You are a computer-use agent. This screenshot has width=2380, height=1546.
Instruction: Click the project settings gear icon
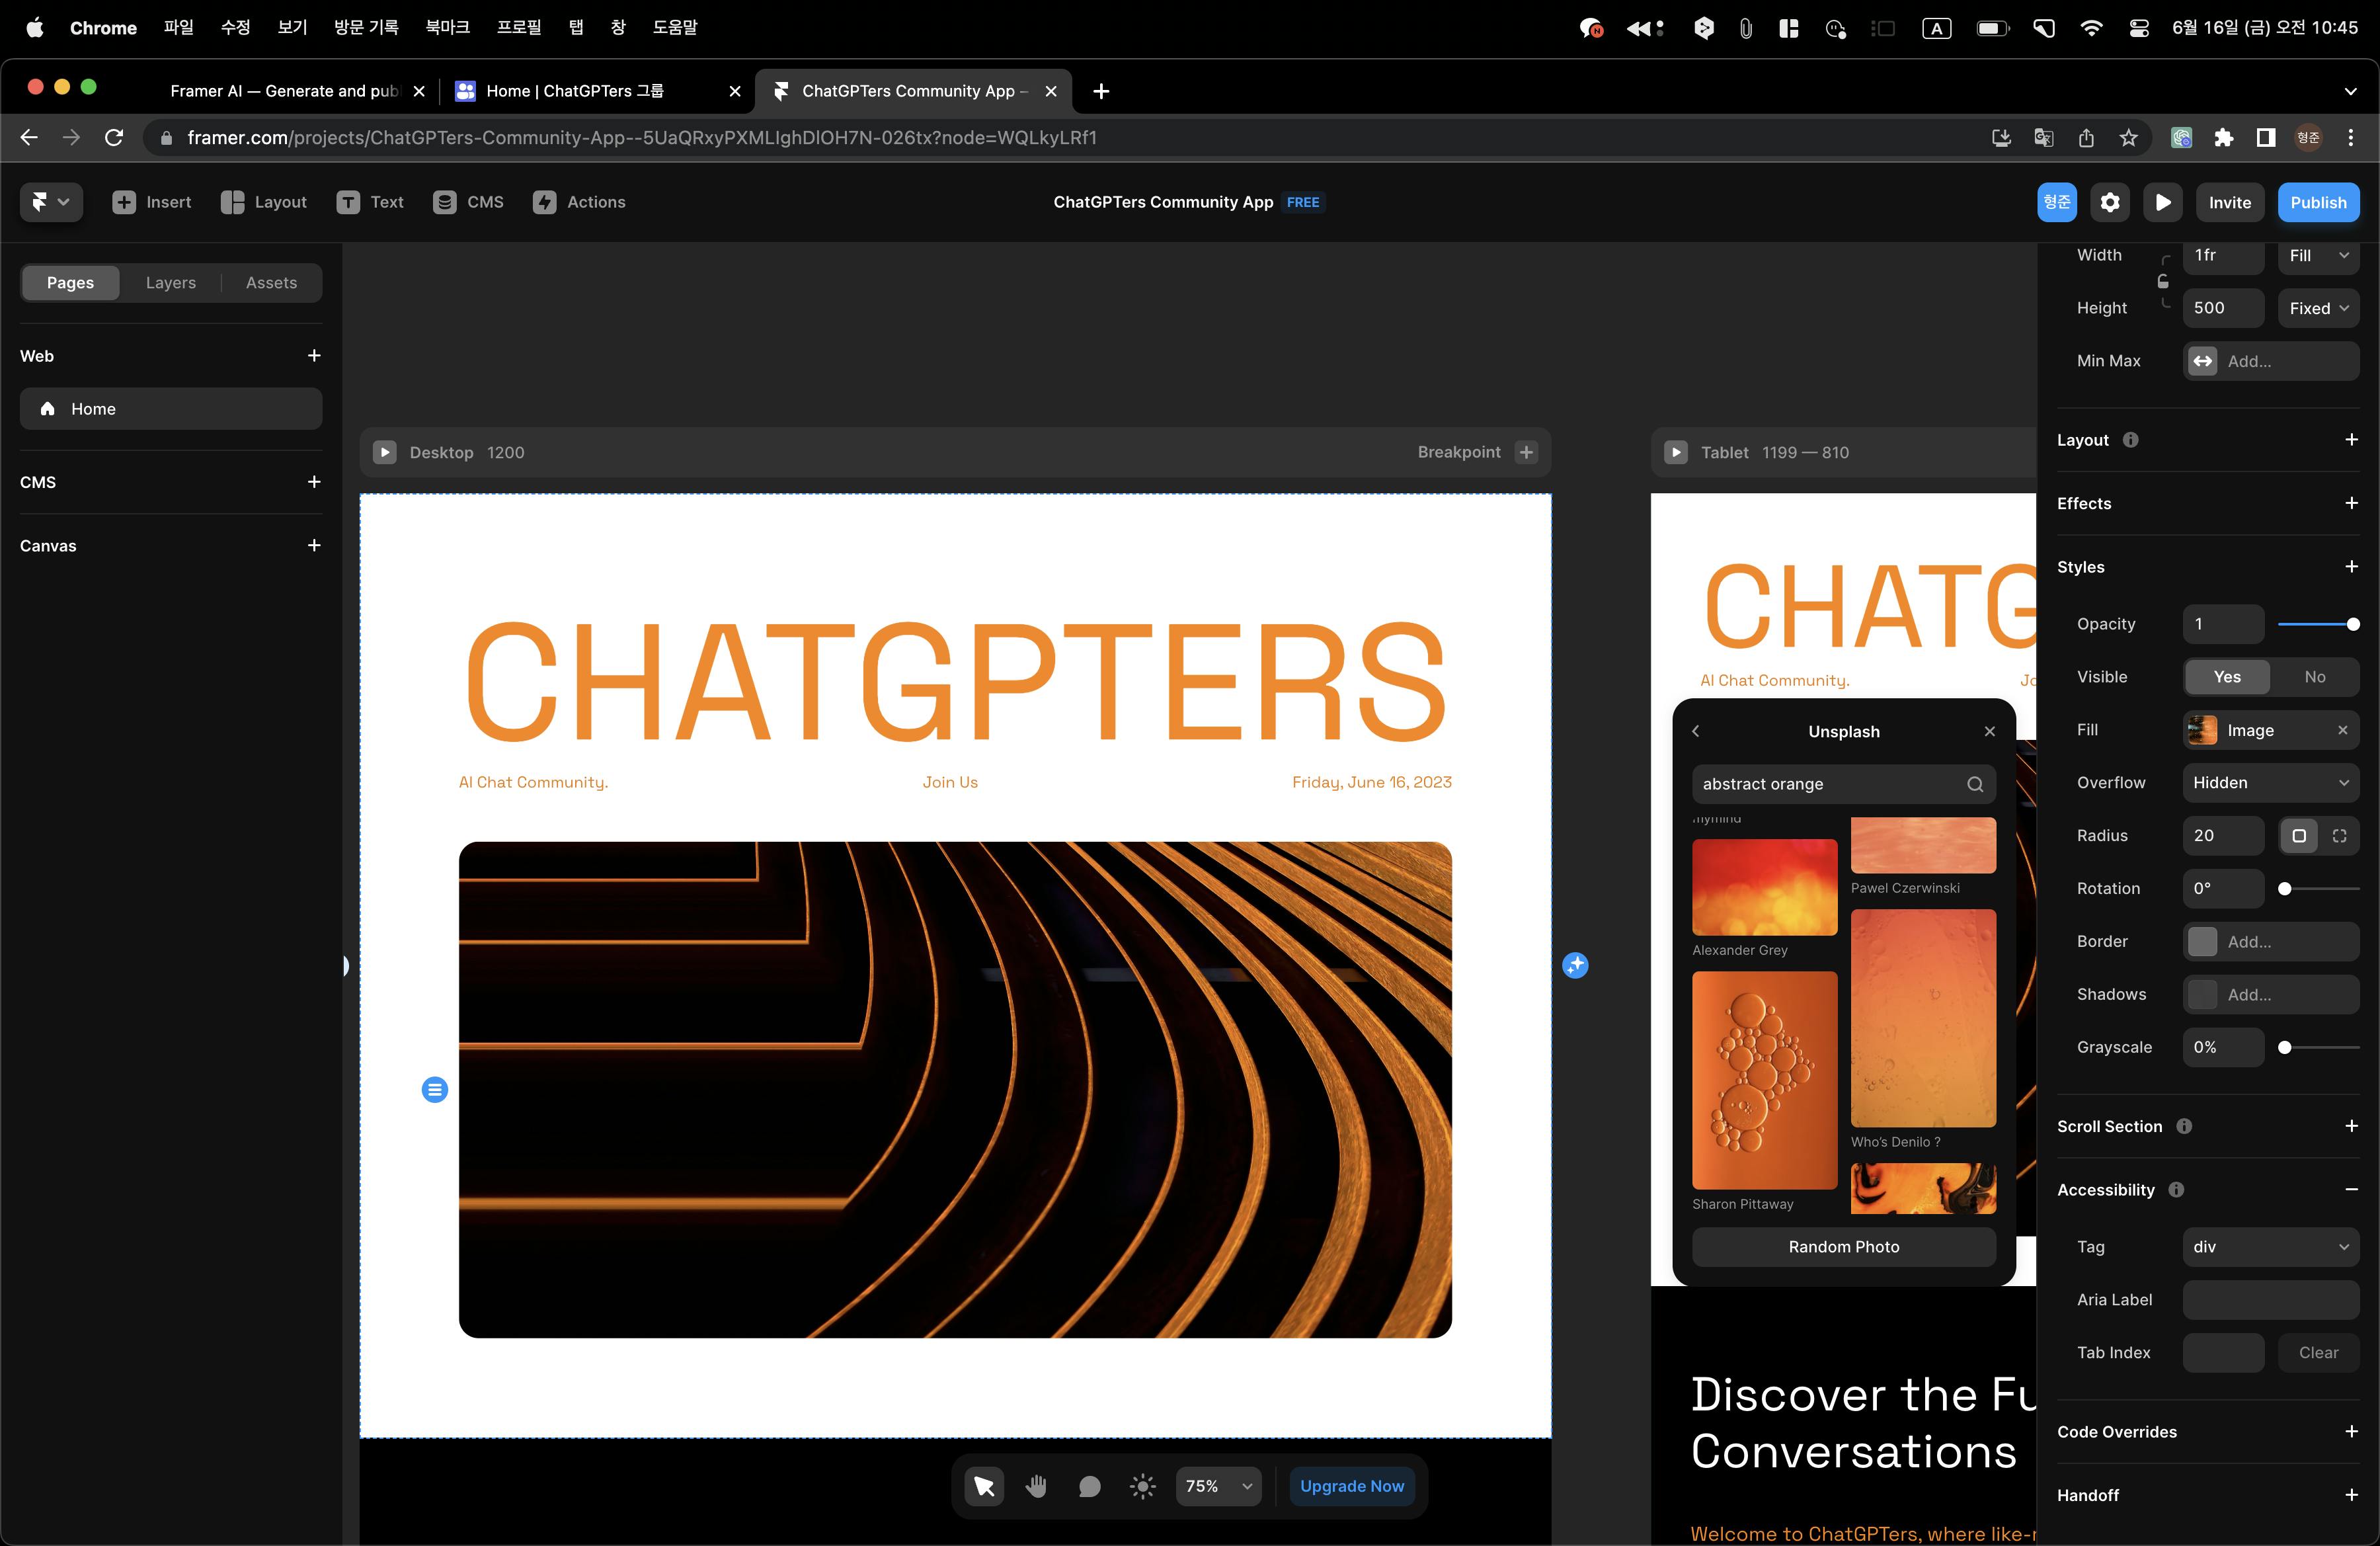tap(2110, 202)
